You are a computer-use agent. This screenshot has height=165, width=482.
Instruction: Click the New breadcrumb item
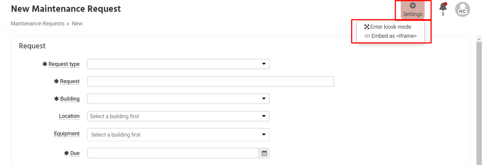(x=77, y=24)
